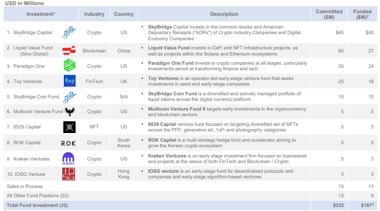Viewport: 380px width, 211px height.
Task: Click the red IOSG Venture logo
Action: [69, 174]
